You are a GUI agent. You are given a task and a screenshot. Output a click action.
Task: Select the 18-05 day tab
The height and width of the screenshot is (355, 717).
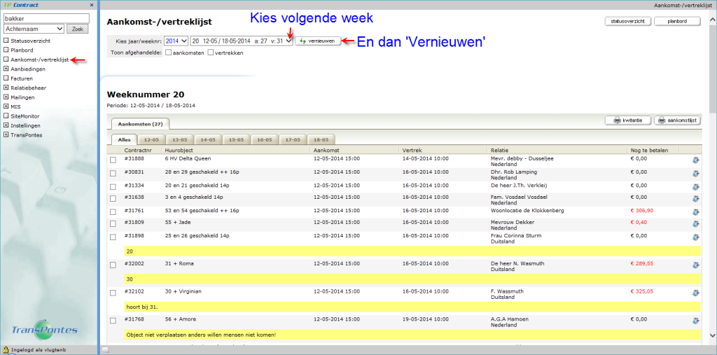[321, 140]
